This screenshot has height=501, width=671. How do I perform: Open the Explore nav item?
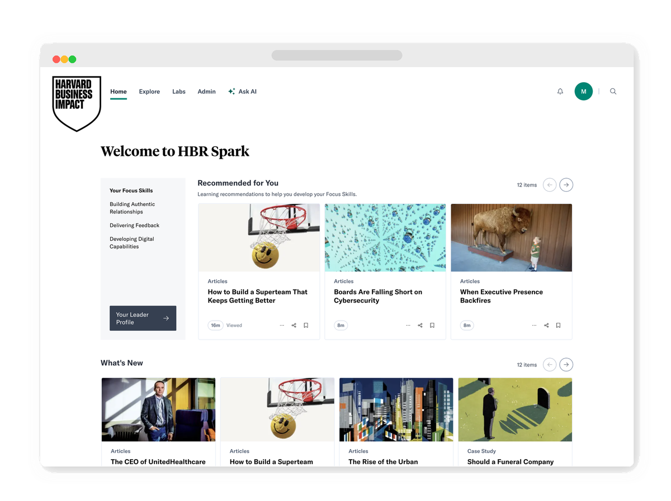click(149, 92)
